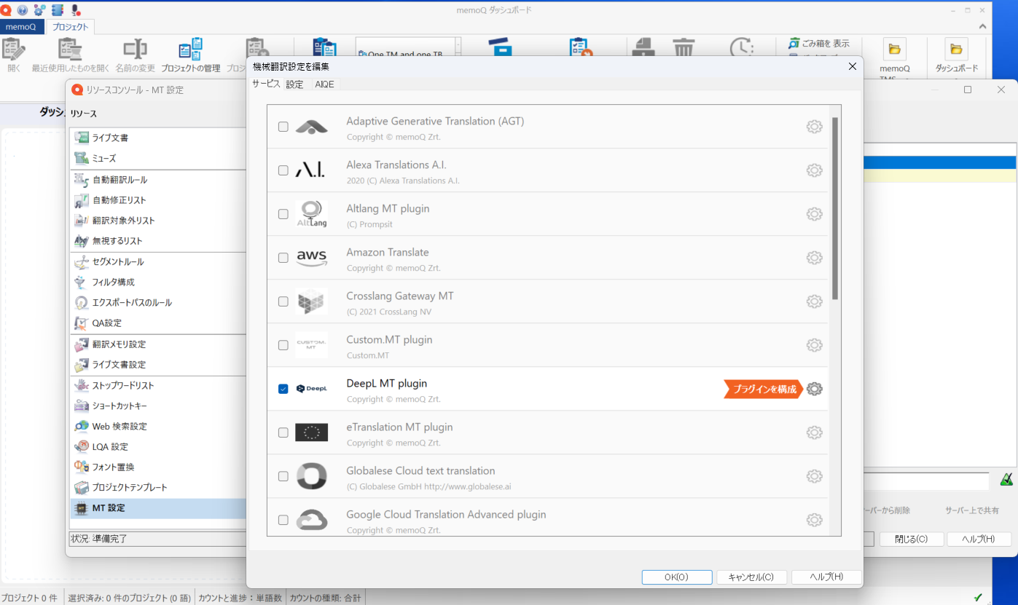1018x605 pixels.
Task: Select 翻訳メモリ設定 in resource list
Action: click(x=159, y=344)
